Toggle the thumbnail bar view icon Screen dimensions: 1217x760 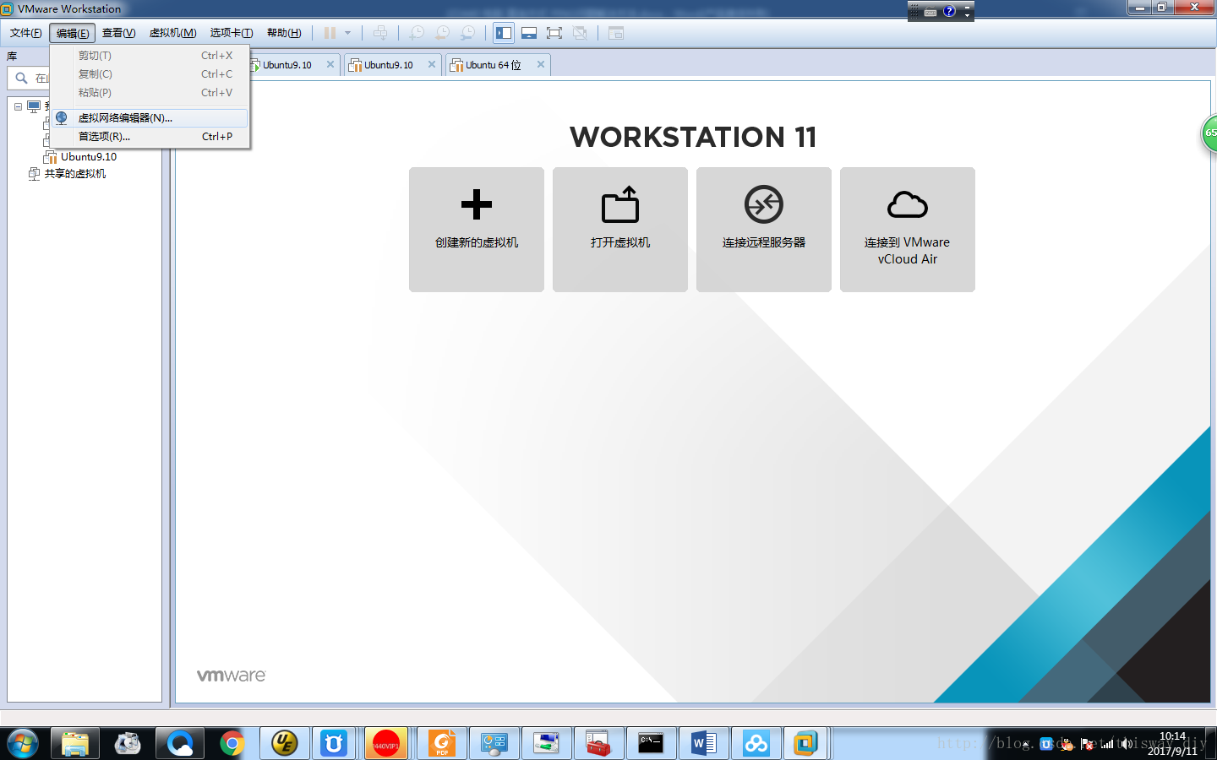click(529, 33)
